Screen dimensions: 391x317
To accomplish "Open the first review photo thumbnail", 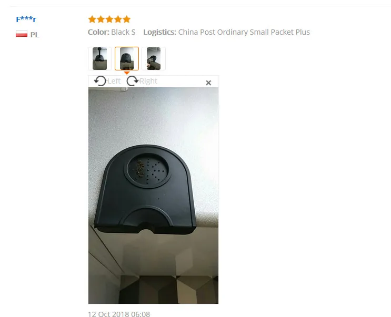I will click(x=100, y=58).
